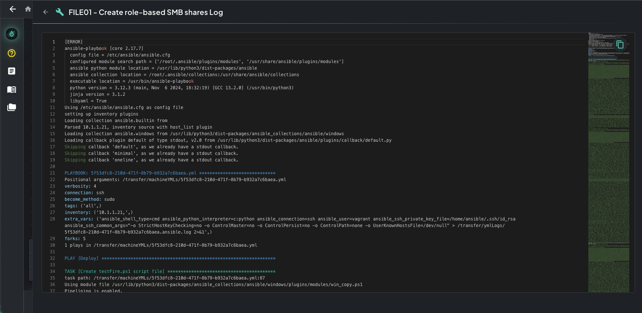
Task: Open the open-book guide icon
Action: coord(12,89)
